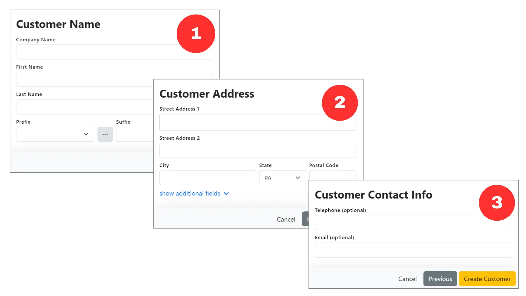Screen dimensions: 526x296
Task: Click the numbered step 1 badge
Action: pos(196,33)
